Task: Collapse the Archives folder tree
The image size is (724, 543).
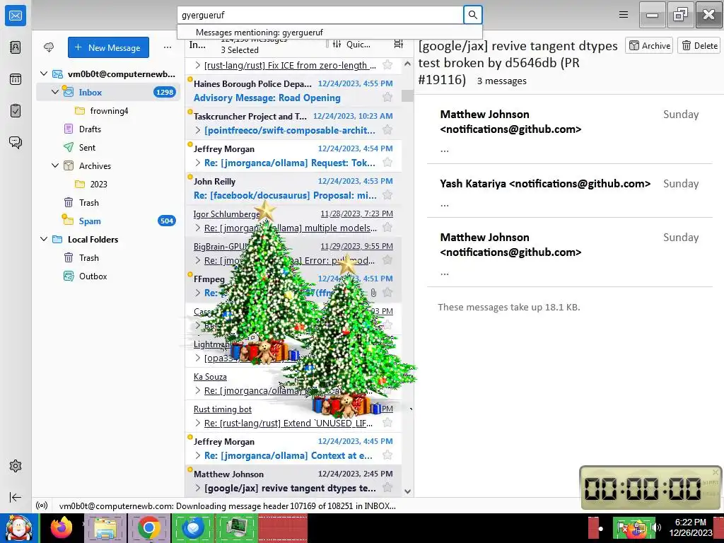Action: [55, 165]
